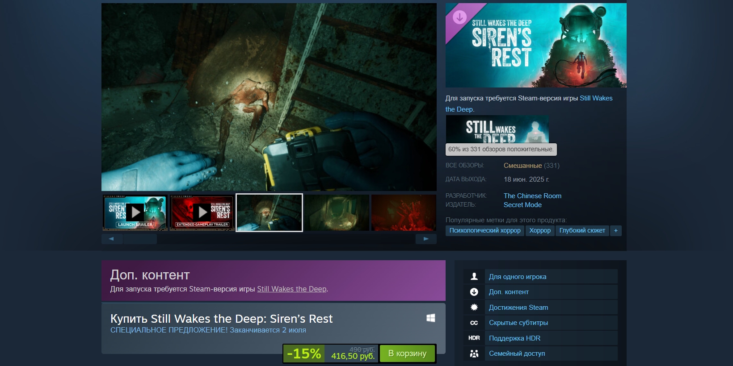
Task: Click the single-player person icon
Action: point(474,277)
